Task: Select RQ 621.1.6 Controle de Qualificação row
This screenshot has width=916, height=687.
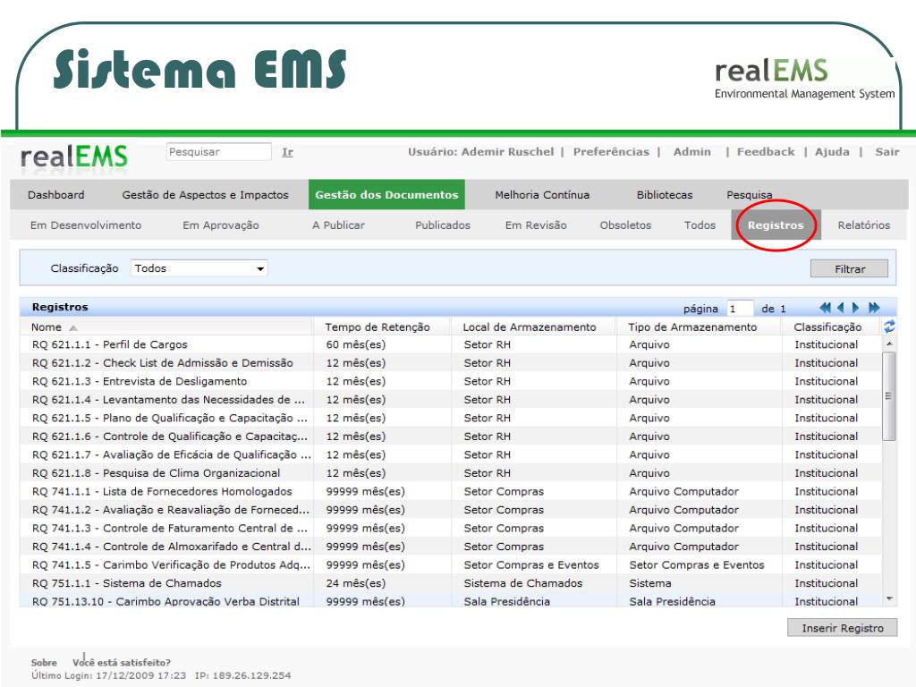Action: tap(451, 437)
